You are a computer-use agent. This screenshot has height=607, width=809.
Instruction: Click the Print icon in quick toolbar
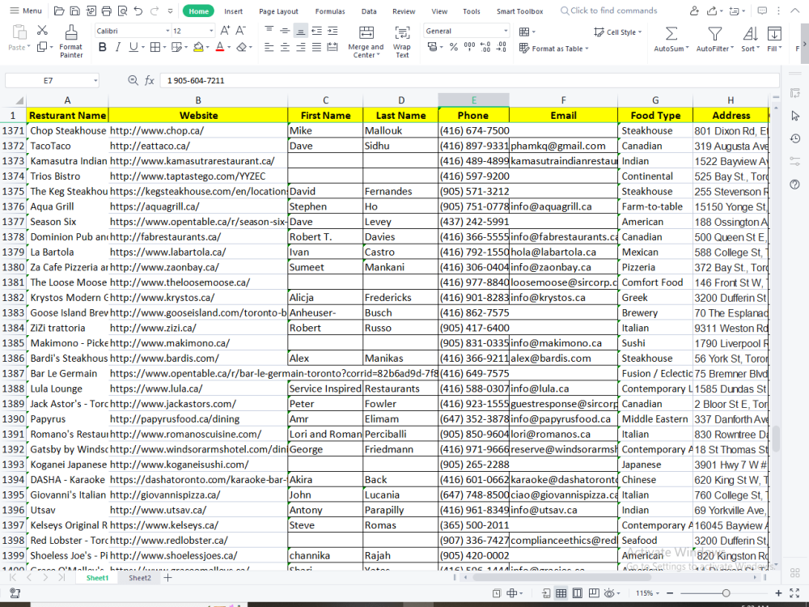click(x=106, y=11)
